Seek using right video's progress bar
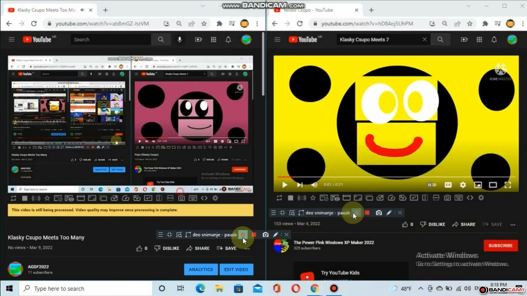527x296 pixels. [x=396, y=177]
